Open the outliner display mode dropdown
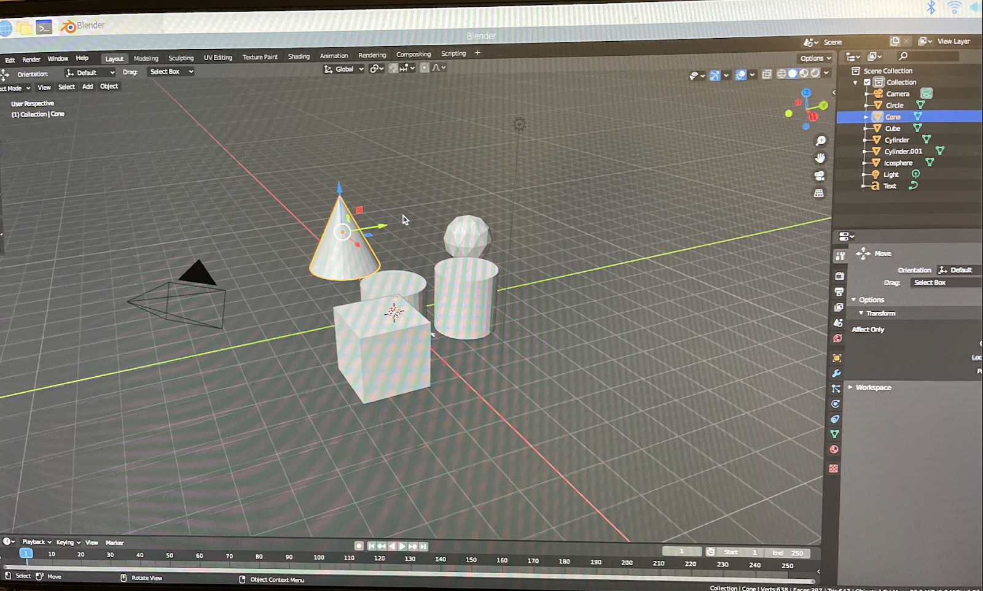Screen dimensions: 983x591 (x=853, y=56)
